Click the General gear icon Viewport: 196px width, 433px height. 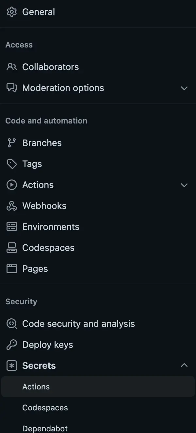point(12,12)
